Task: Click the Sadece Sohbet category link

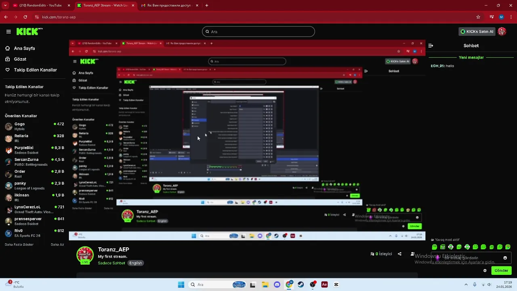Action: click(x=111, y=263)
